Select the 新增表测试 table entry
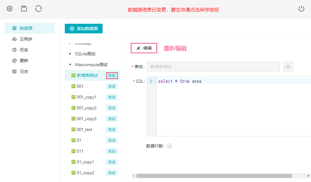This screenshot has width=311, height=182. pyautogui.click(x=87, y=75)
